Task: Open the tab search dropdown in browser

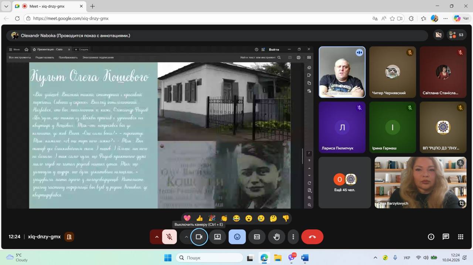Action: [x=6, y=6]
